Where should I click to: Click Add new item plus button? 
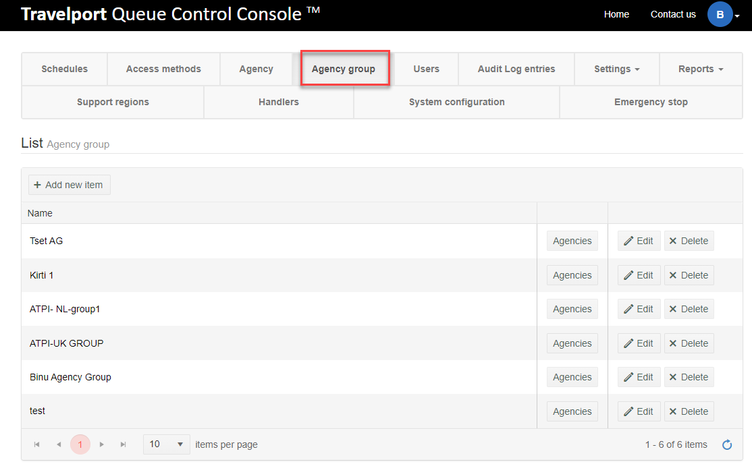tap(70, 185)
